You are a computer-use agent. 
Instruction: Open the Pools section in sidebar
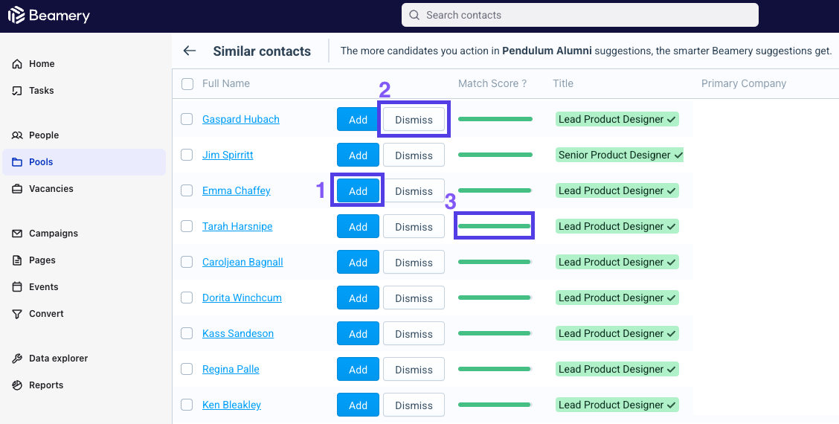click(84, 162)
